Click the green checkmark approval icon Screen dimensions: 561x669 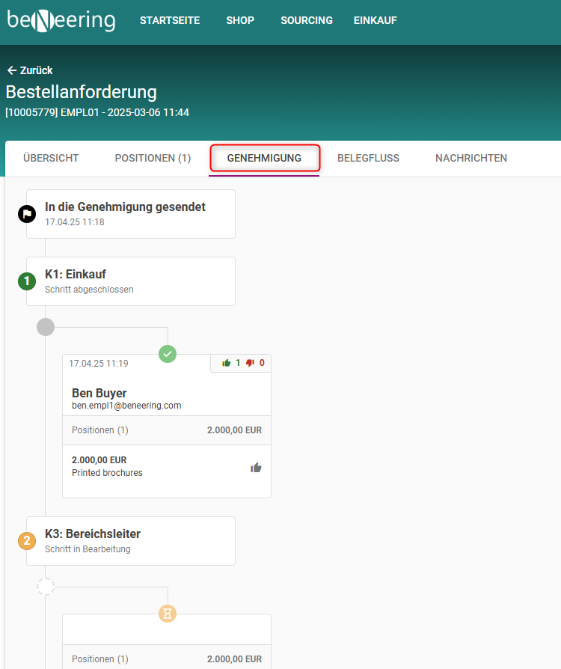coord(168,354)
